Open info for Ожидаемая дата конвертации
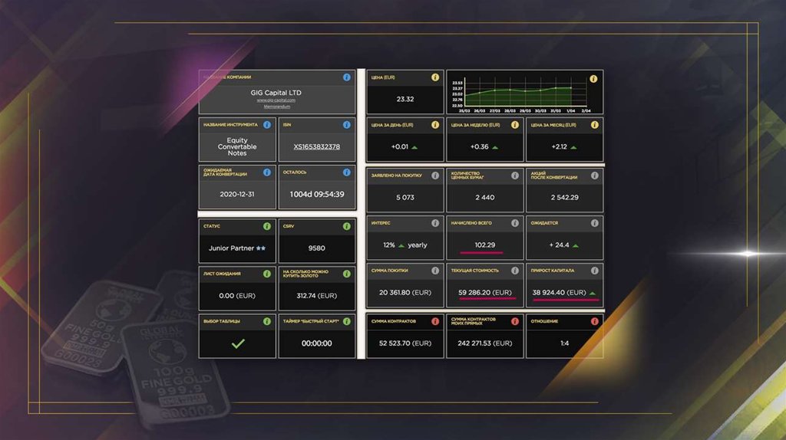The height and width of the screenshot is (440, 786). (266, 172)
